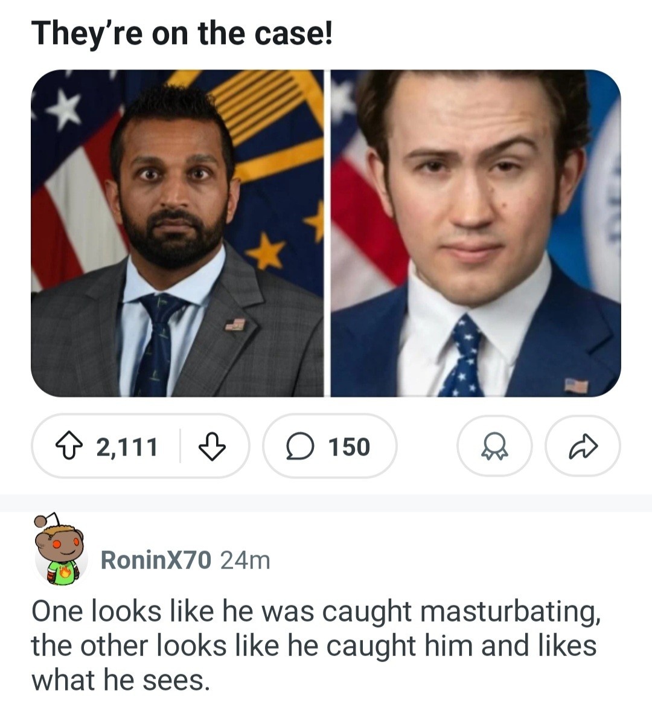Screen dimensions: 652x714
Task: Share the post with the curved arrow
Action: click(x=583, y=447)
